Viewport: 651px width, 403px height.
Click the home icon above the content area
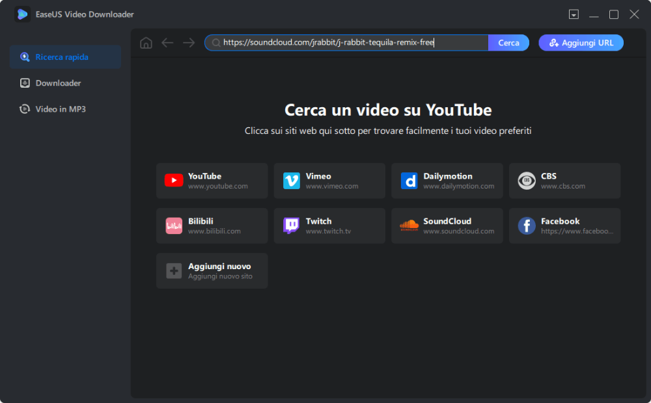pyautogui.click(x=146, y=43)
